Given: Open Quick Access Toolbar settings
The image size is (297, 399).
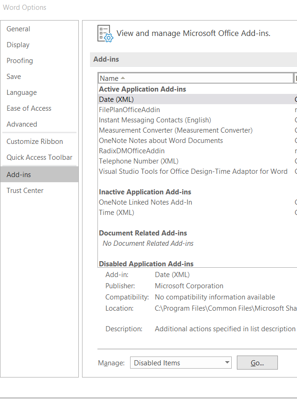Looking at the screenshot, I should point(40,157).
